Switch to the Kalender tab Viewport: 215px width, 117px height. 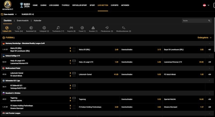[x=38, y=21]
